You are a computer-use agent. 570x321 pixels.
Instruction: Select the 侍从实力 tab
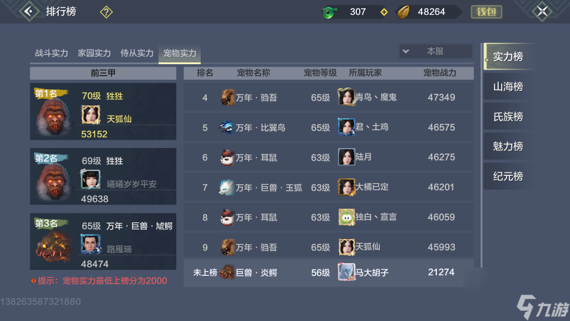(x=137, y=53)
